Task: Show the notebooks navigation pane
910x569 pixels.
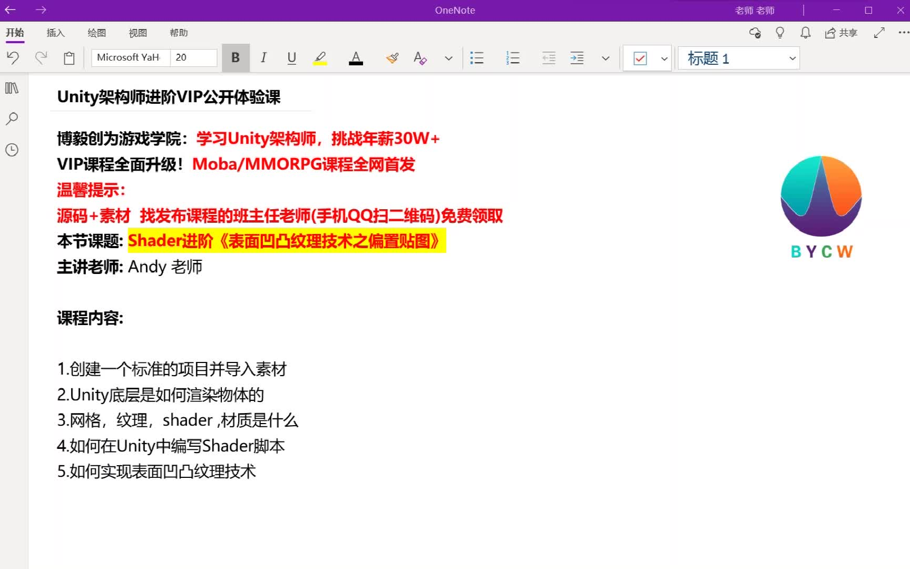Action: pyautogui.click(x=12, y=88)
